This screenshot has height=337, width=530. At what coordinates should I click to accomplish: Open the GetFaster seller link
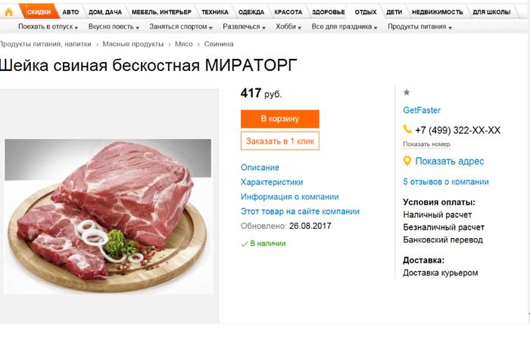pos(422,110)
